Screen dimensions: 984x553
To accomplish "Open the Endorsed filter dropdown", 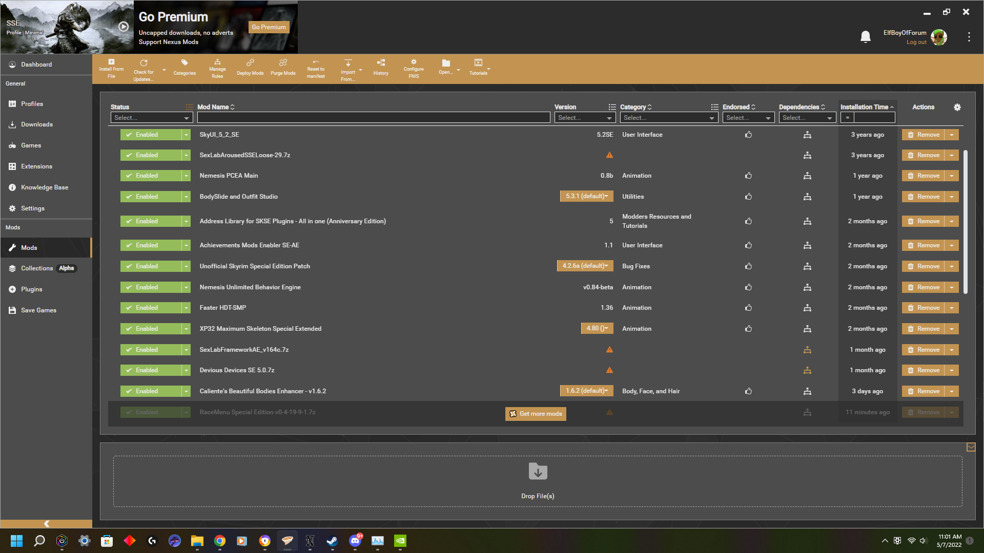I will (748, 118).
